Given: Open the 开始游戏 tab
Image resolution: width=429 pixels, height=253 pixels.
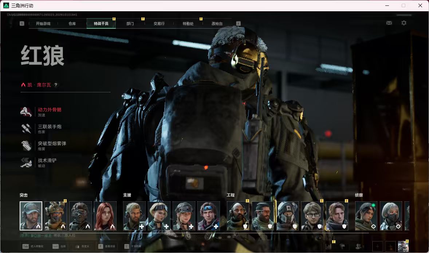Looking at the screenshot, I should [x=43, y=24].
